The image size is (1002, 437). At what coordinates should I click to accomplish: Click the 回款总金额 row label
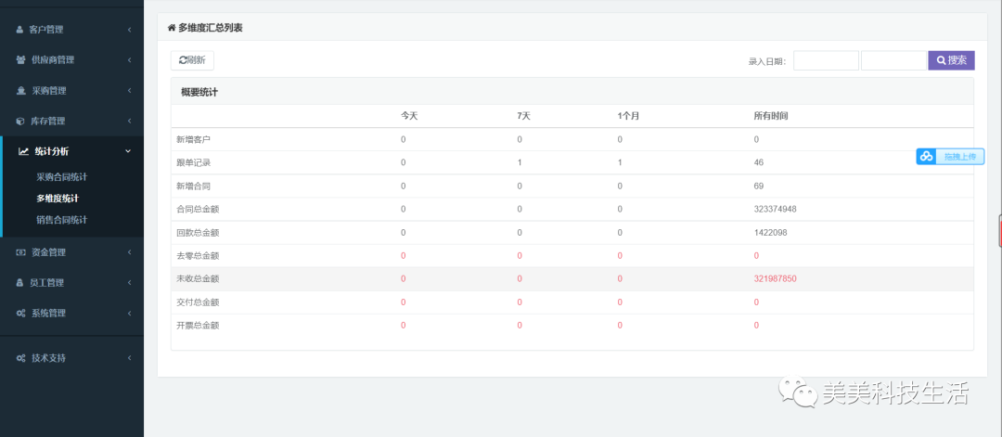pyautogui.click(x=198, y=233)
